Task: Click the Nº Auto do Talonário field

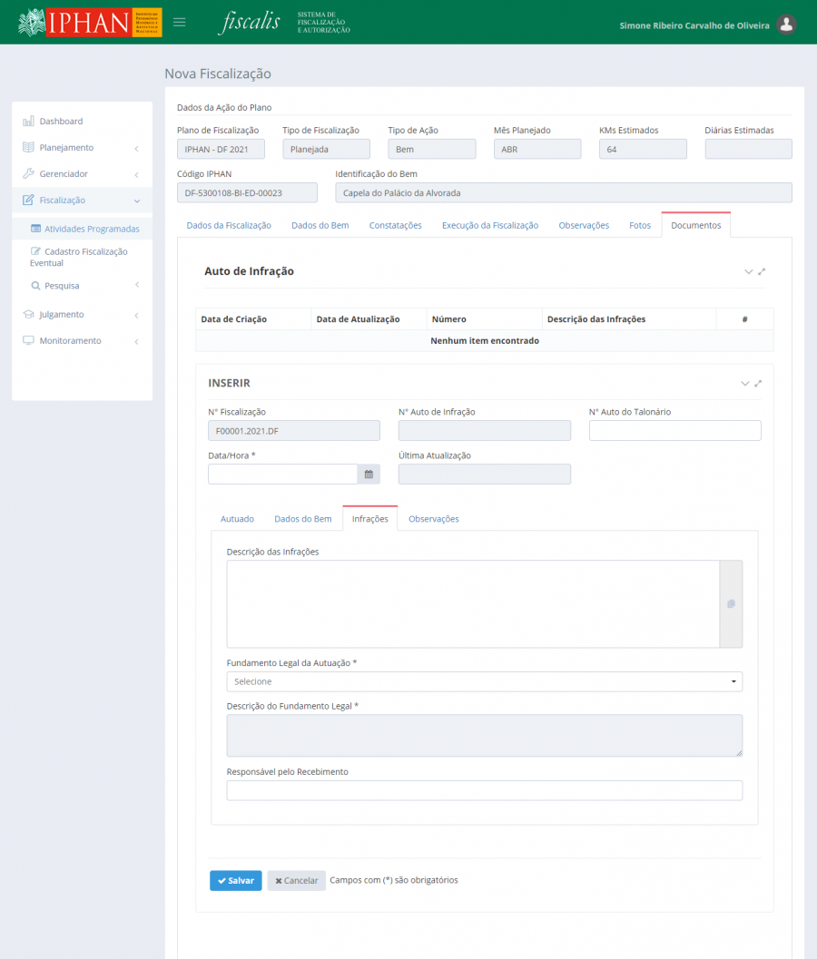Action: click(x=674, y=431)
